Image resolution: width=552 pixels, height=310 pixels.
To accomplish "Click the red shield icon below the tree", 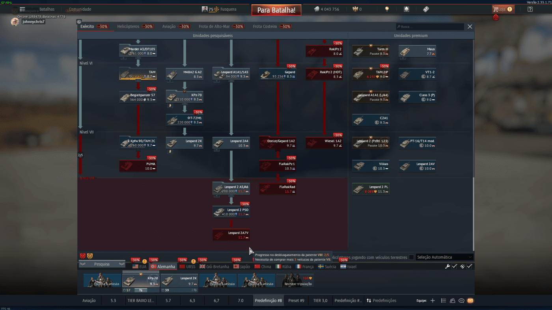I will pos(83,256).
